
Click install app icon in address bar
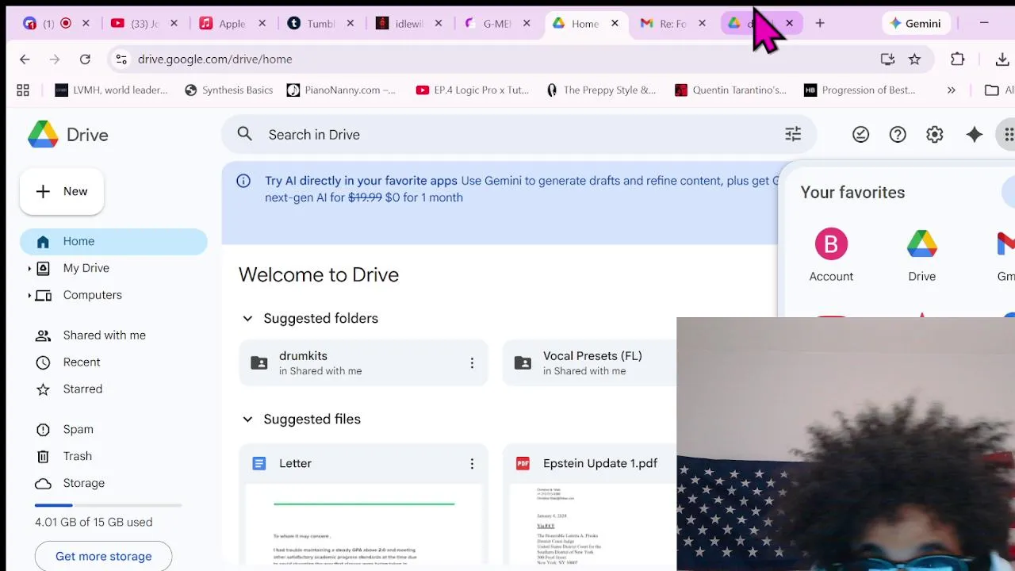(x=887, y=59)
